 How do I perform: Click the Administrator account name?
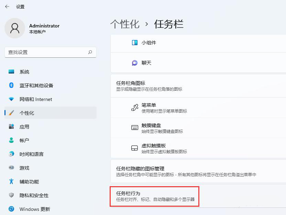(44, 26)
